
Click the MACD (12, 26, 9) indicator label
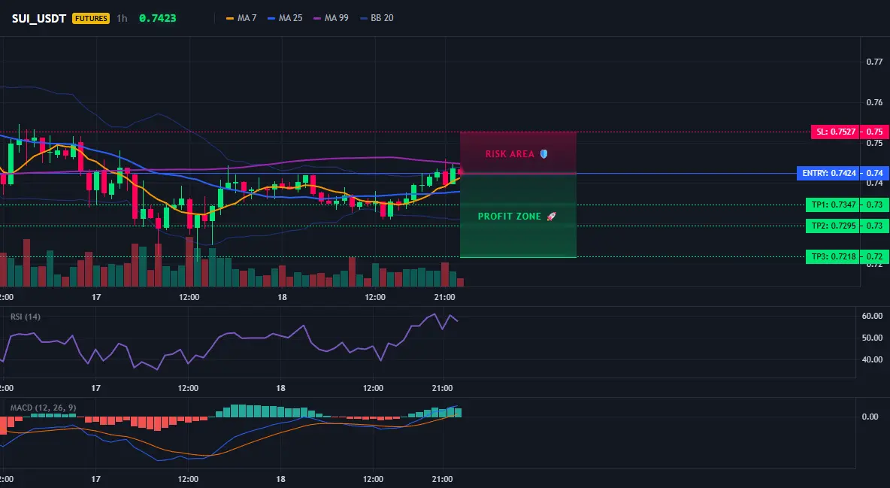click(x=43, y=408)
